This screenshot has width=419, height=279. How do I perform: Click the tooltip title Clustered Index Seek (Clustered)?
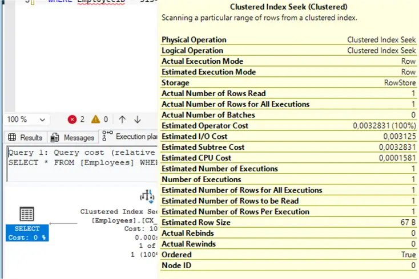(289, 7)
